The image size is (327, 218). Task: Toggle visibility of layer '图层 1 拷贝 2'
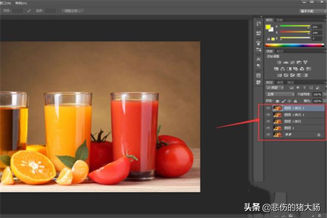268,115
